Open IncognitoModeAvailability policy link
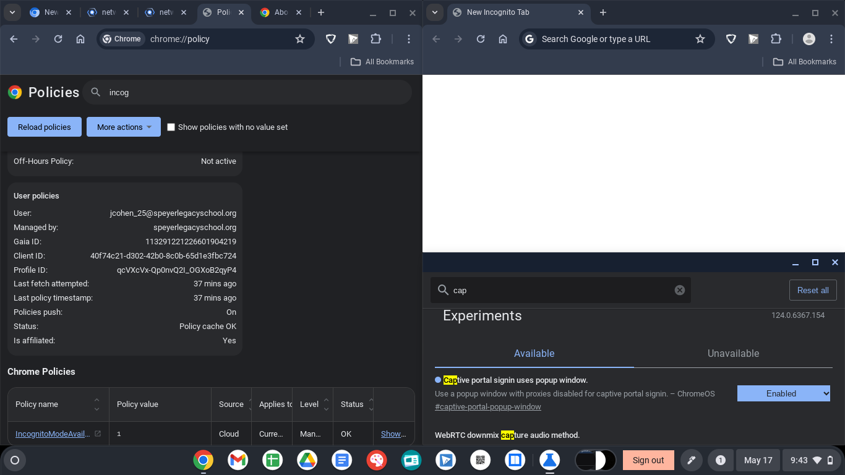 (53, 434)
